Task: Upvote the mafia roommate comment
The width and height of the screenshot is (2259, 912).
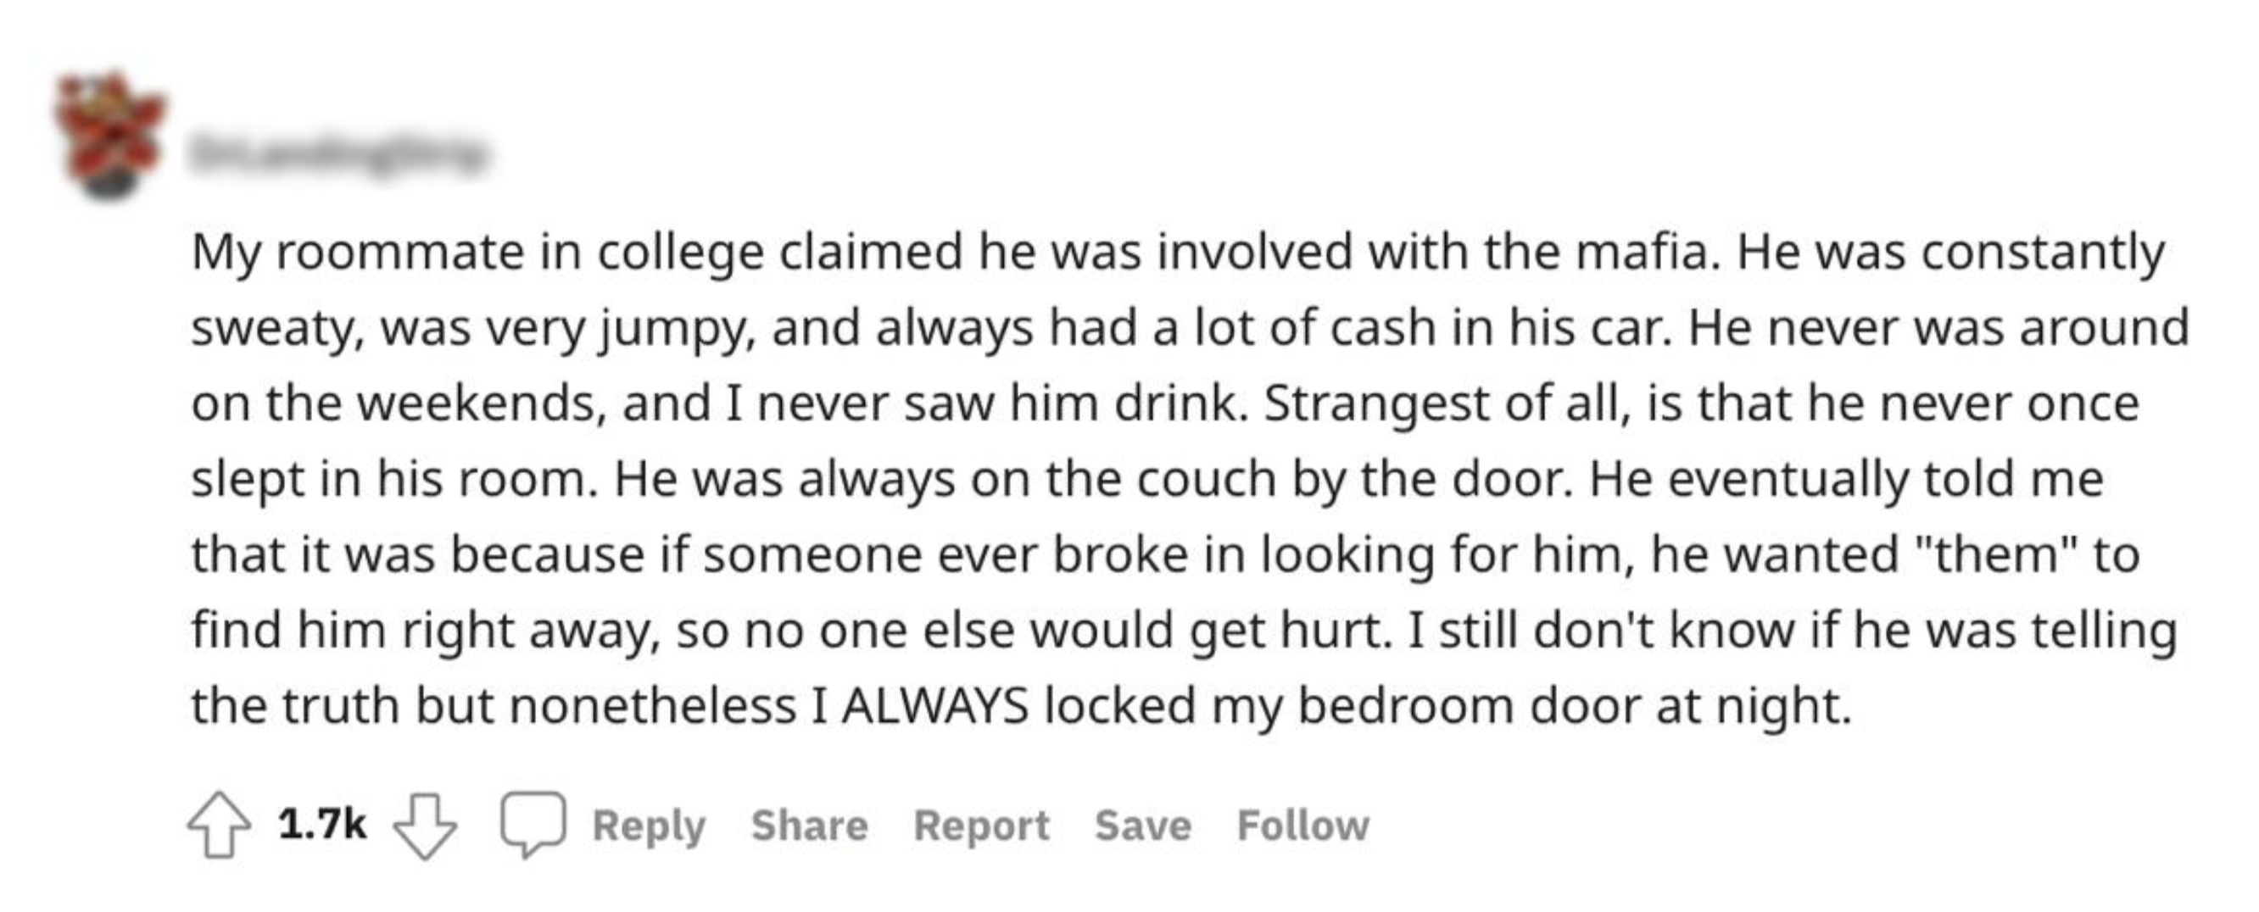Action: [219, 825]
